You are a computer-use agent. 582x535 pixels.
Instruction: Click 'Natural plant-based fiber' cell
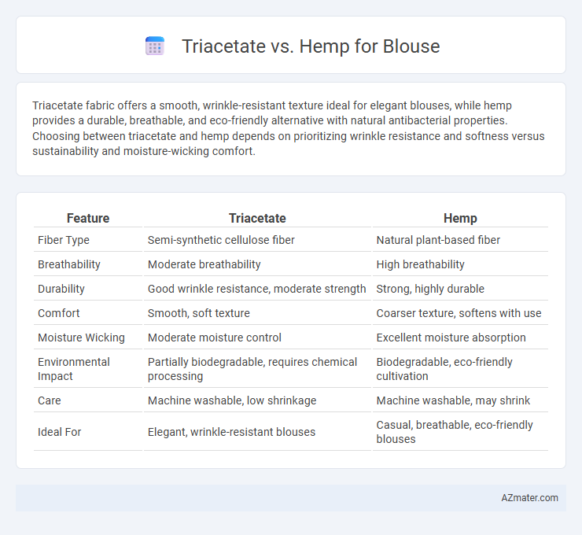(438, 240)
